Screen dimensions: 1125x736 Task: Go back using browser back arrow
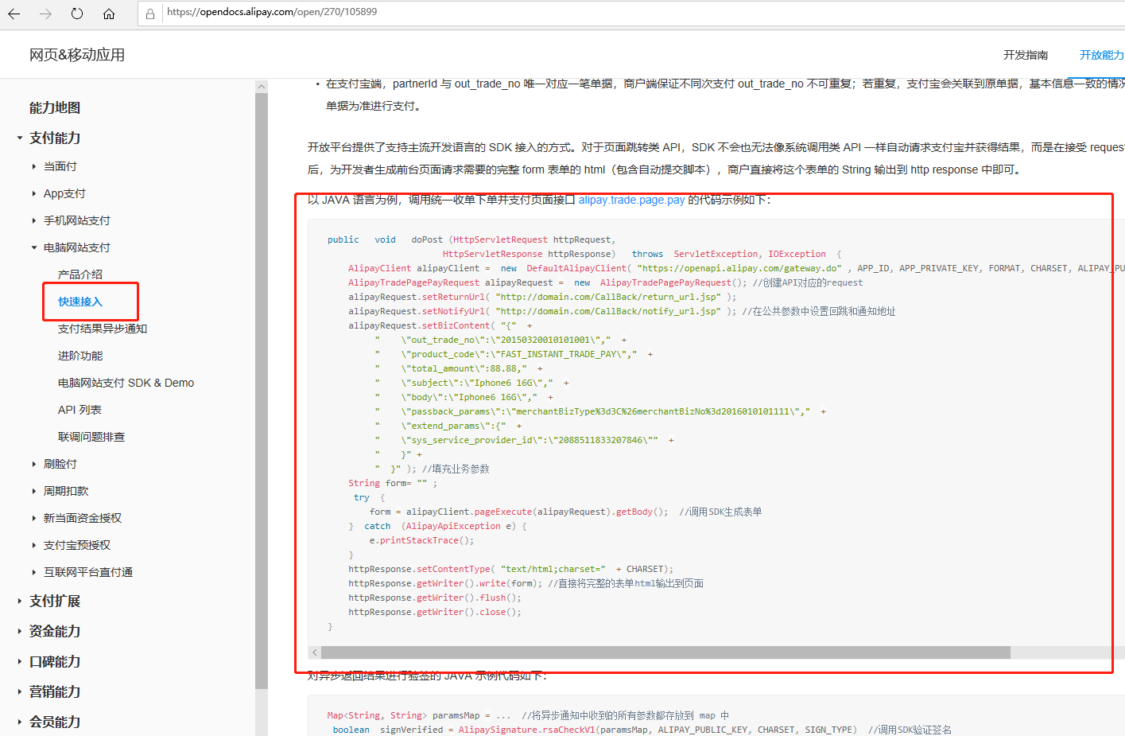coord(14,14)
